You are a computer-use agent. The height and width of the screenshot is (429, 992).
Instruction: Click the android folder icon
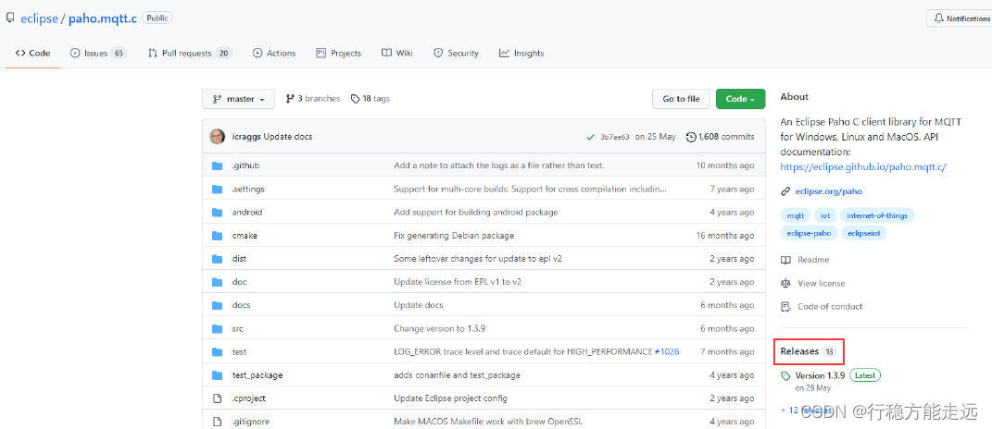click(x=218, y=213)
